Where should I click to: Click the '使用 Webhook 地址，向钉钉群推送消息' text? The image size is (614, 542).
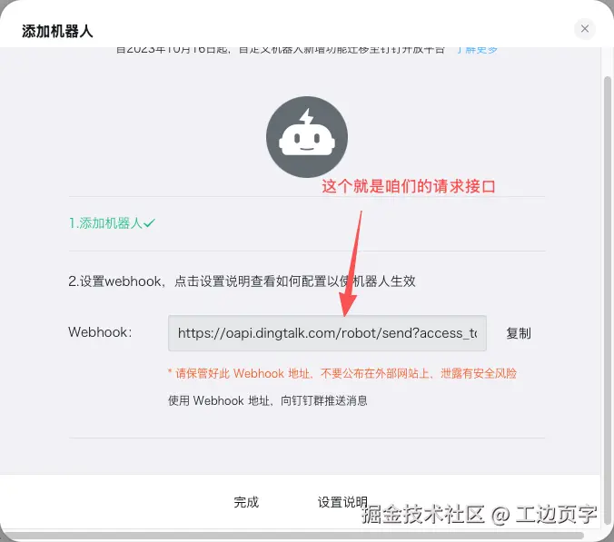(x=268, y=400)
